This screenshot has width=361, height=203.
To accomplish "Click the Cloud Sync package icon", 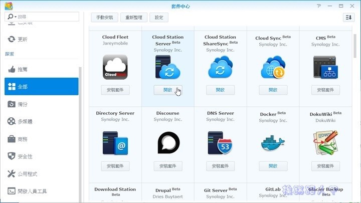I will click(x=272, y=67).
